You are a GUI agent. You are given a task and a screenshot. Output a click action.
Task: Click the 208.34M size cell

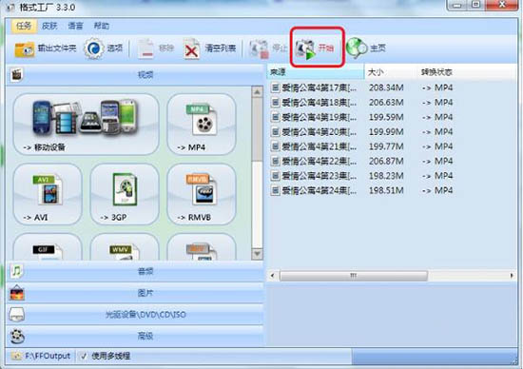click(x=386, y=87)
